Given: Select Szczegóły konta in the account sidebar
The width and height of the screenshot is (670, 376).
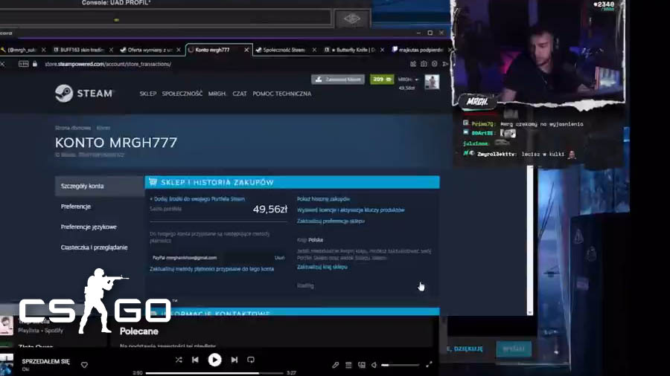Looking at the screenshot, I should click(100, 187).
